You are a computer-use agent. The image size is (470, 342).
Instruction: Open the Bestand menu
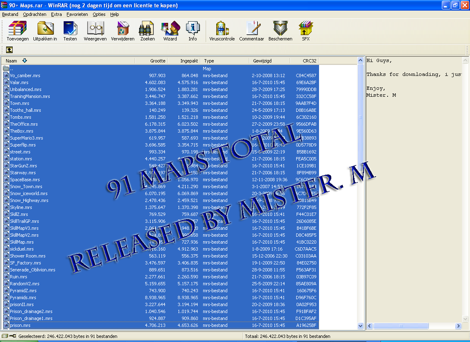click(10, 14)
